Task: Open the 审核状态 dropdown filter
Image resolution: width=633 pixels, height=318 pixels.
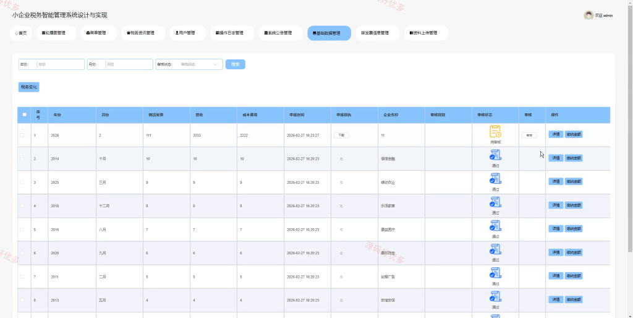Action: [189, 64]
